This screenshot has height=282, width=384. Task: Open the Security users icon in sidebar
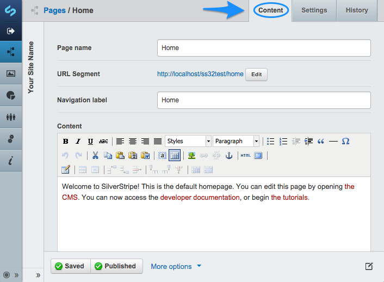point(11,117)
